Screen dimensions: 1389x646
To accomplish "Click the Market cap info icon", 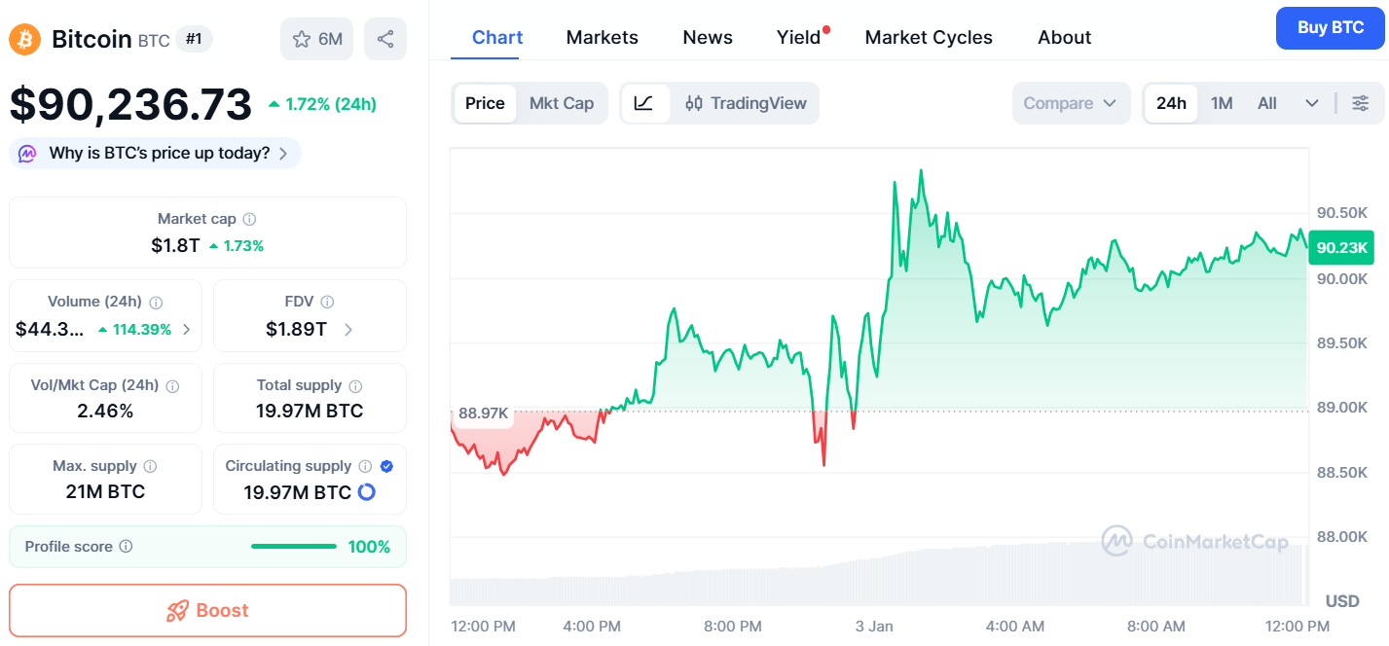I will click(x=250, y=220).
